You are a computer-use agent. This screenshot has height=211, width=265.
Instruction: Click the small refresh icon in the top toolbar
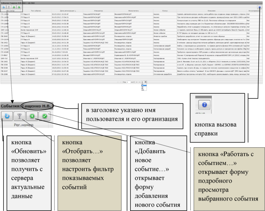click(4, 7)
